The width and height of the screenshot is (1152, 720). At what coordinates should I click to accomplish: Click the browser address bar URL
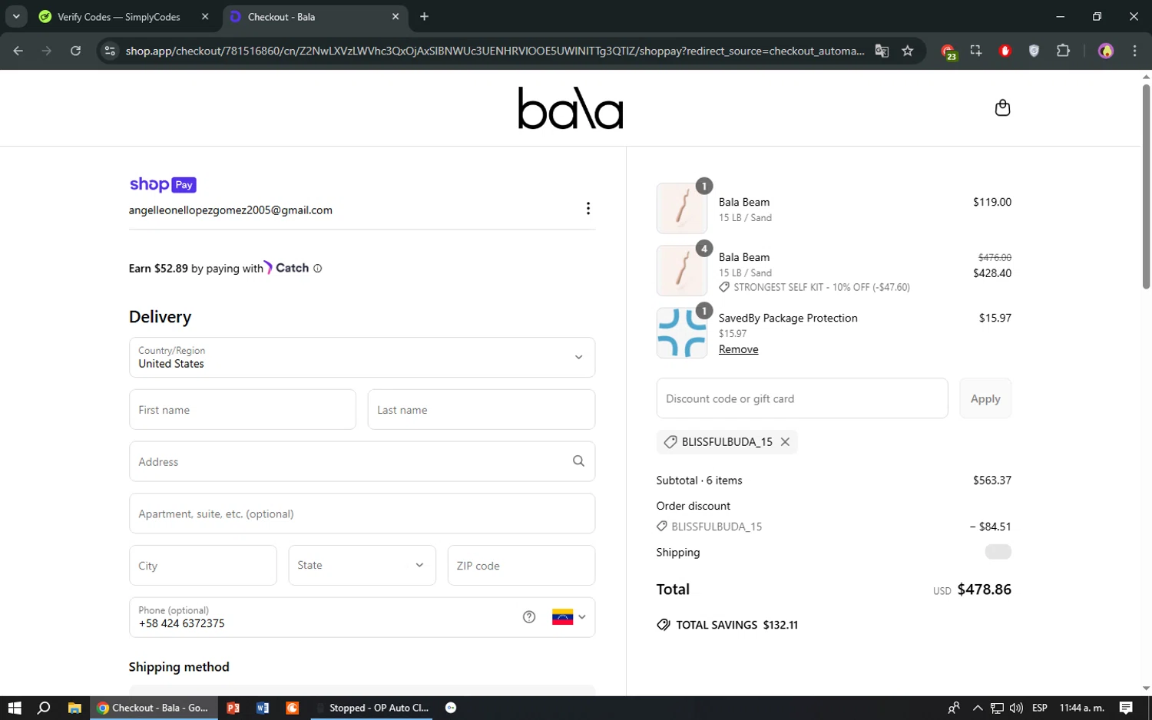tap(495, 51)
